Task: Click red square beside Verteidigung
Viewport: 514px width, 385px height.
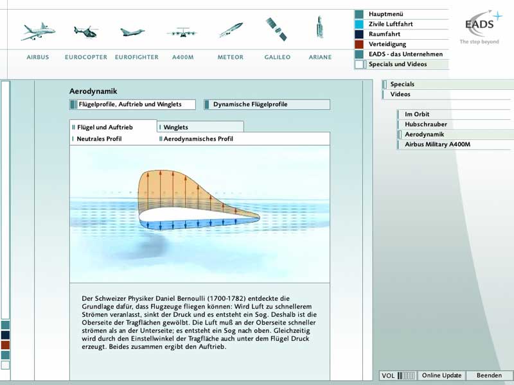Action: (359, 44)
